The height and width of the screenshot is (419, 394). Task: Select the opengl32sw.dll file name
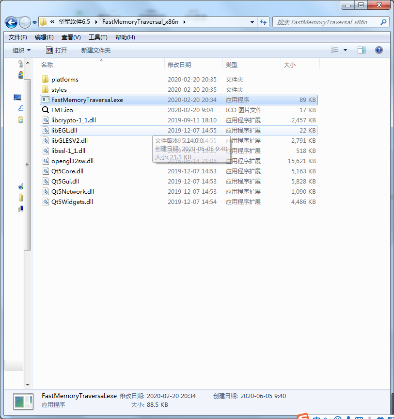click(72, 161)
